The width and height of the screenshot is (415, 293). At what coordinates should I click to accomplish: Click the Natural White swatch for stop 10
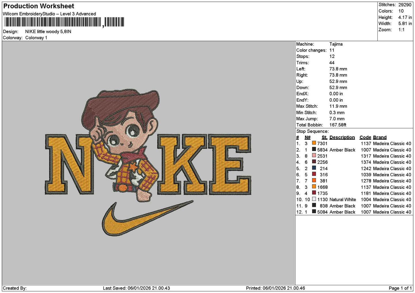point(314,199)
